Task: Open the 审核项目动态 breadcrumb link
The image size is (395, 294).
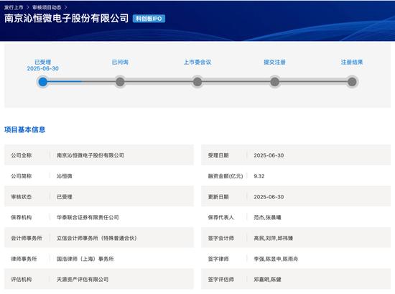Action: [x=47, y=7]
